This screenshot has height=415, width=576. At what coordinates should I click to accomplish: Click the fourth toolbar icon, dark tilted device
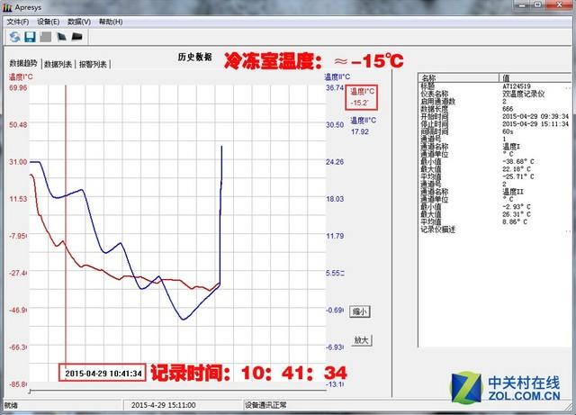[x=61, y=37]
